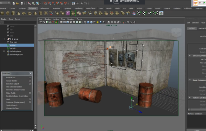This screenshot has height=131, width=206.
Task: Create a polygon cube from the shelf
Action: [8, 13]
